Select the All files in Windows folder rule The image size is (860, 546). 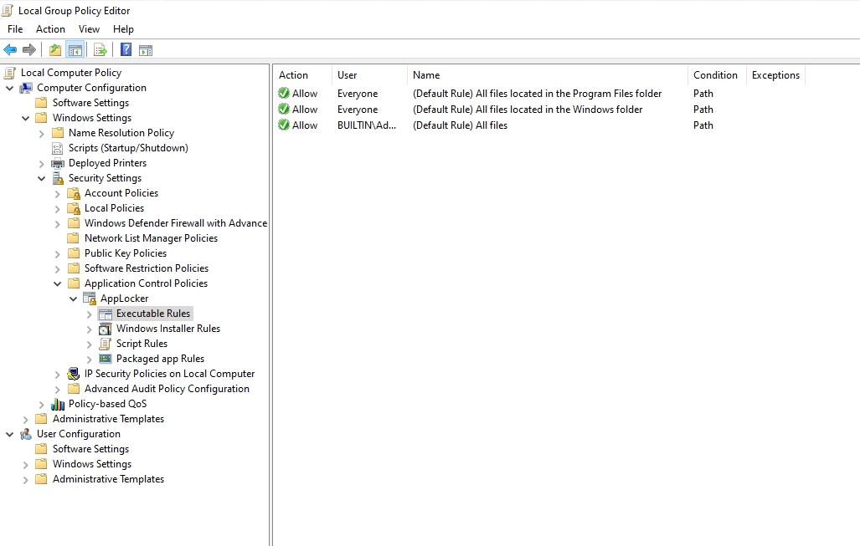coord(528,110)
